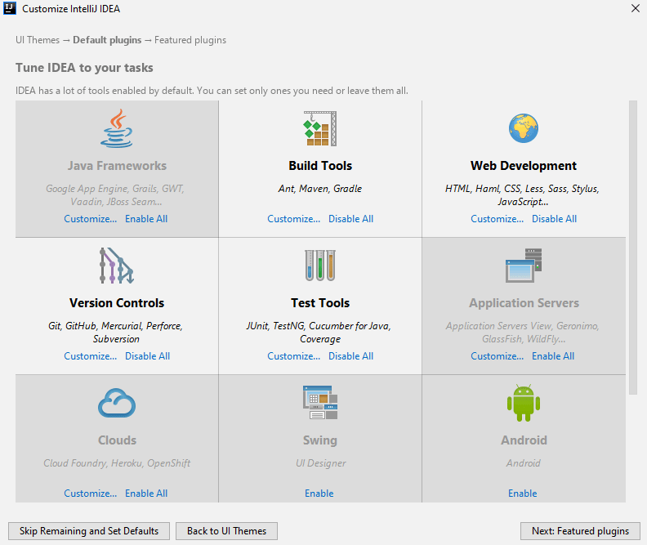Click Skip Remaining and Set Defaults

(x=89, y=531)
